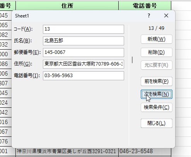Select address cell 神奈川県横浜市青葉区美しが丘西

(x=67, y=151)
